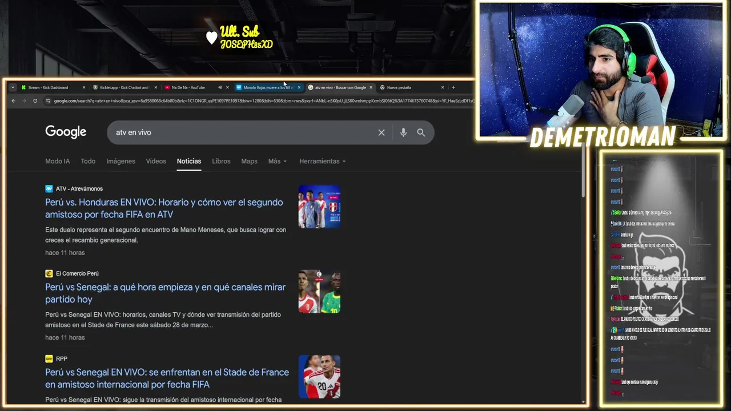The image size is (731, 411).
Task: Click the 'El Comercio Perú' source name
Action: point(77,273)
